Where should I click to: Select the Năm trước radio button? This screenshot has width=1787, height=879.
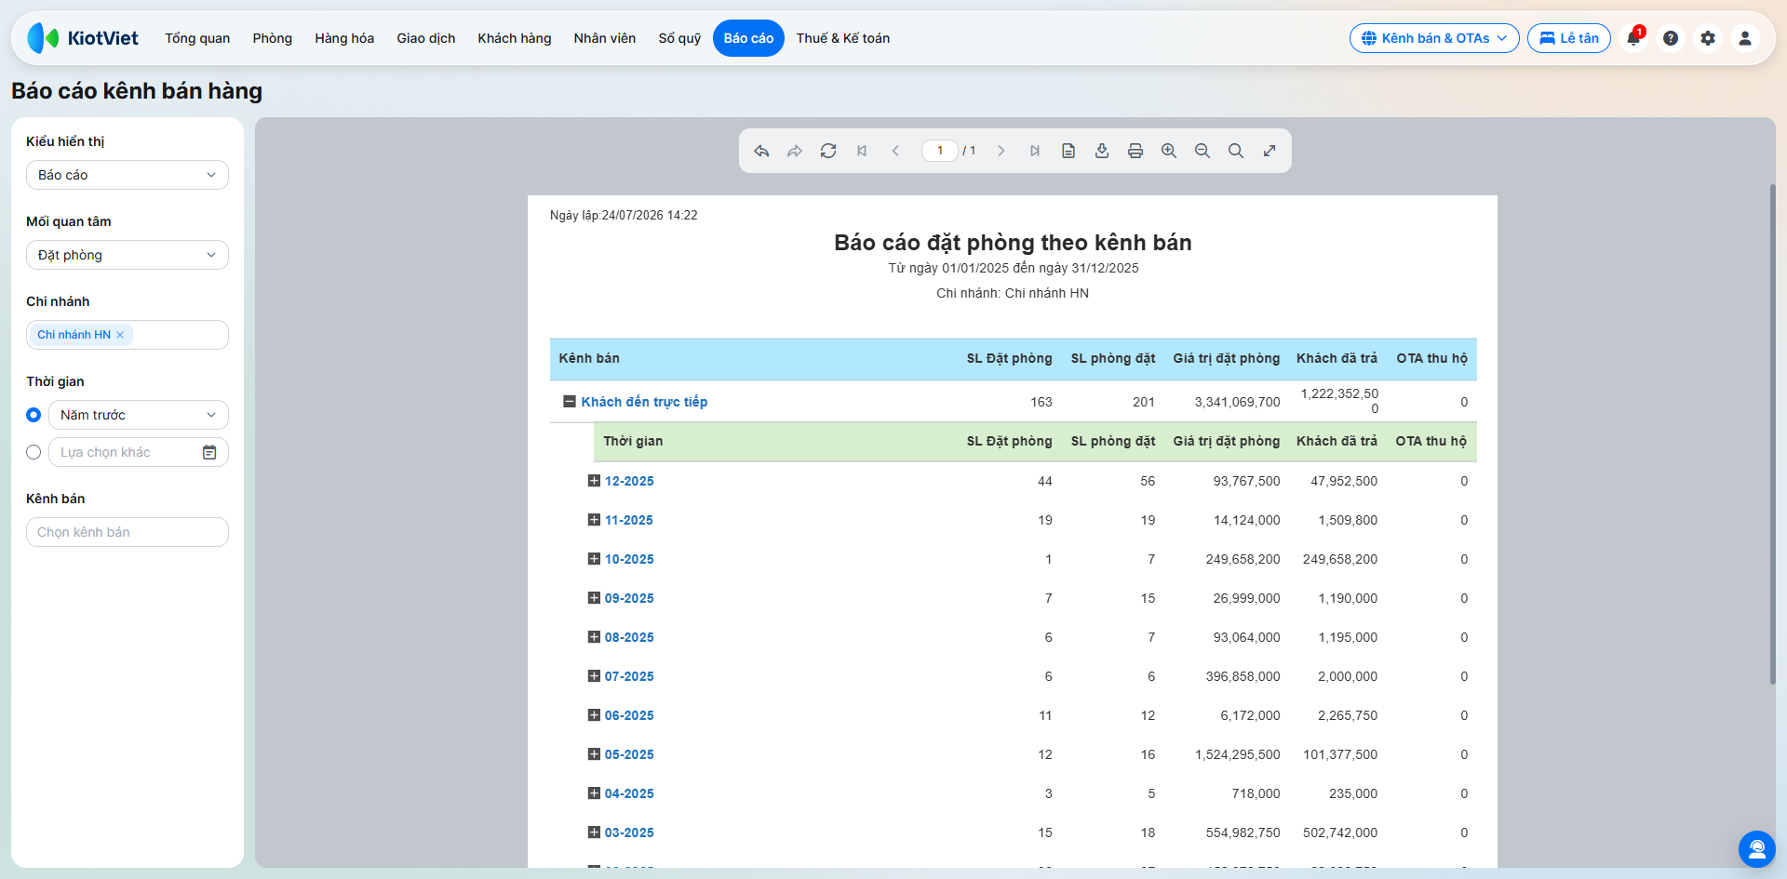pos(34,415)
